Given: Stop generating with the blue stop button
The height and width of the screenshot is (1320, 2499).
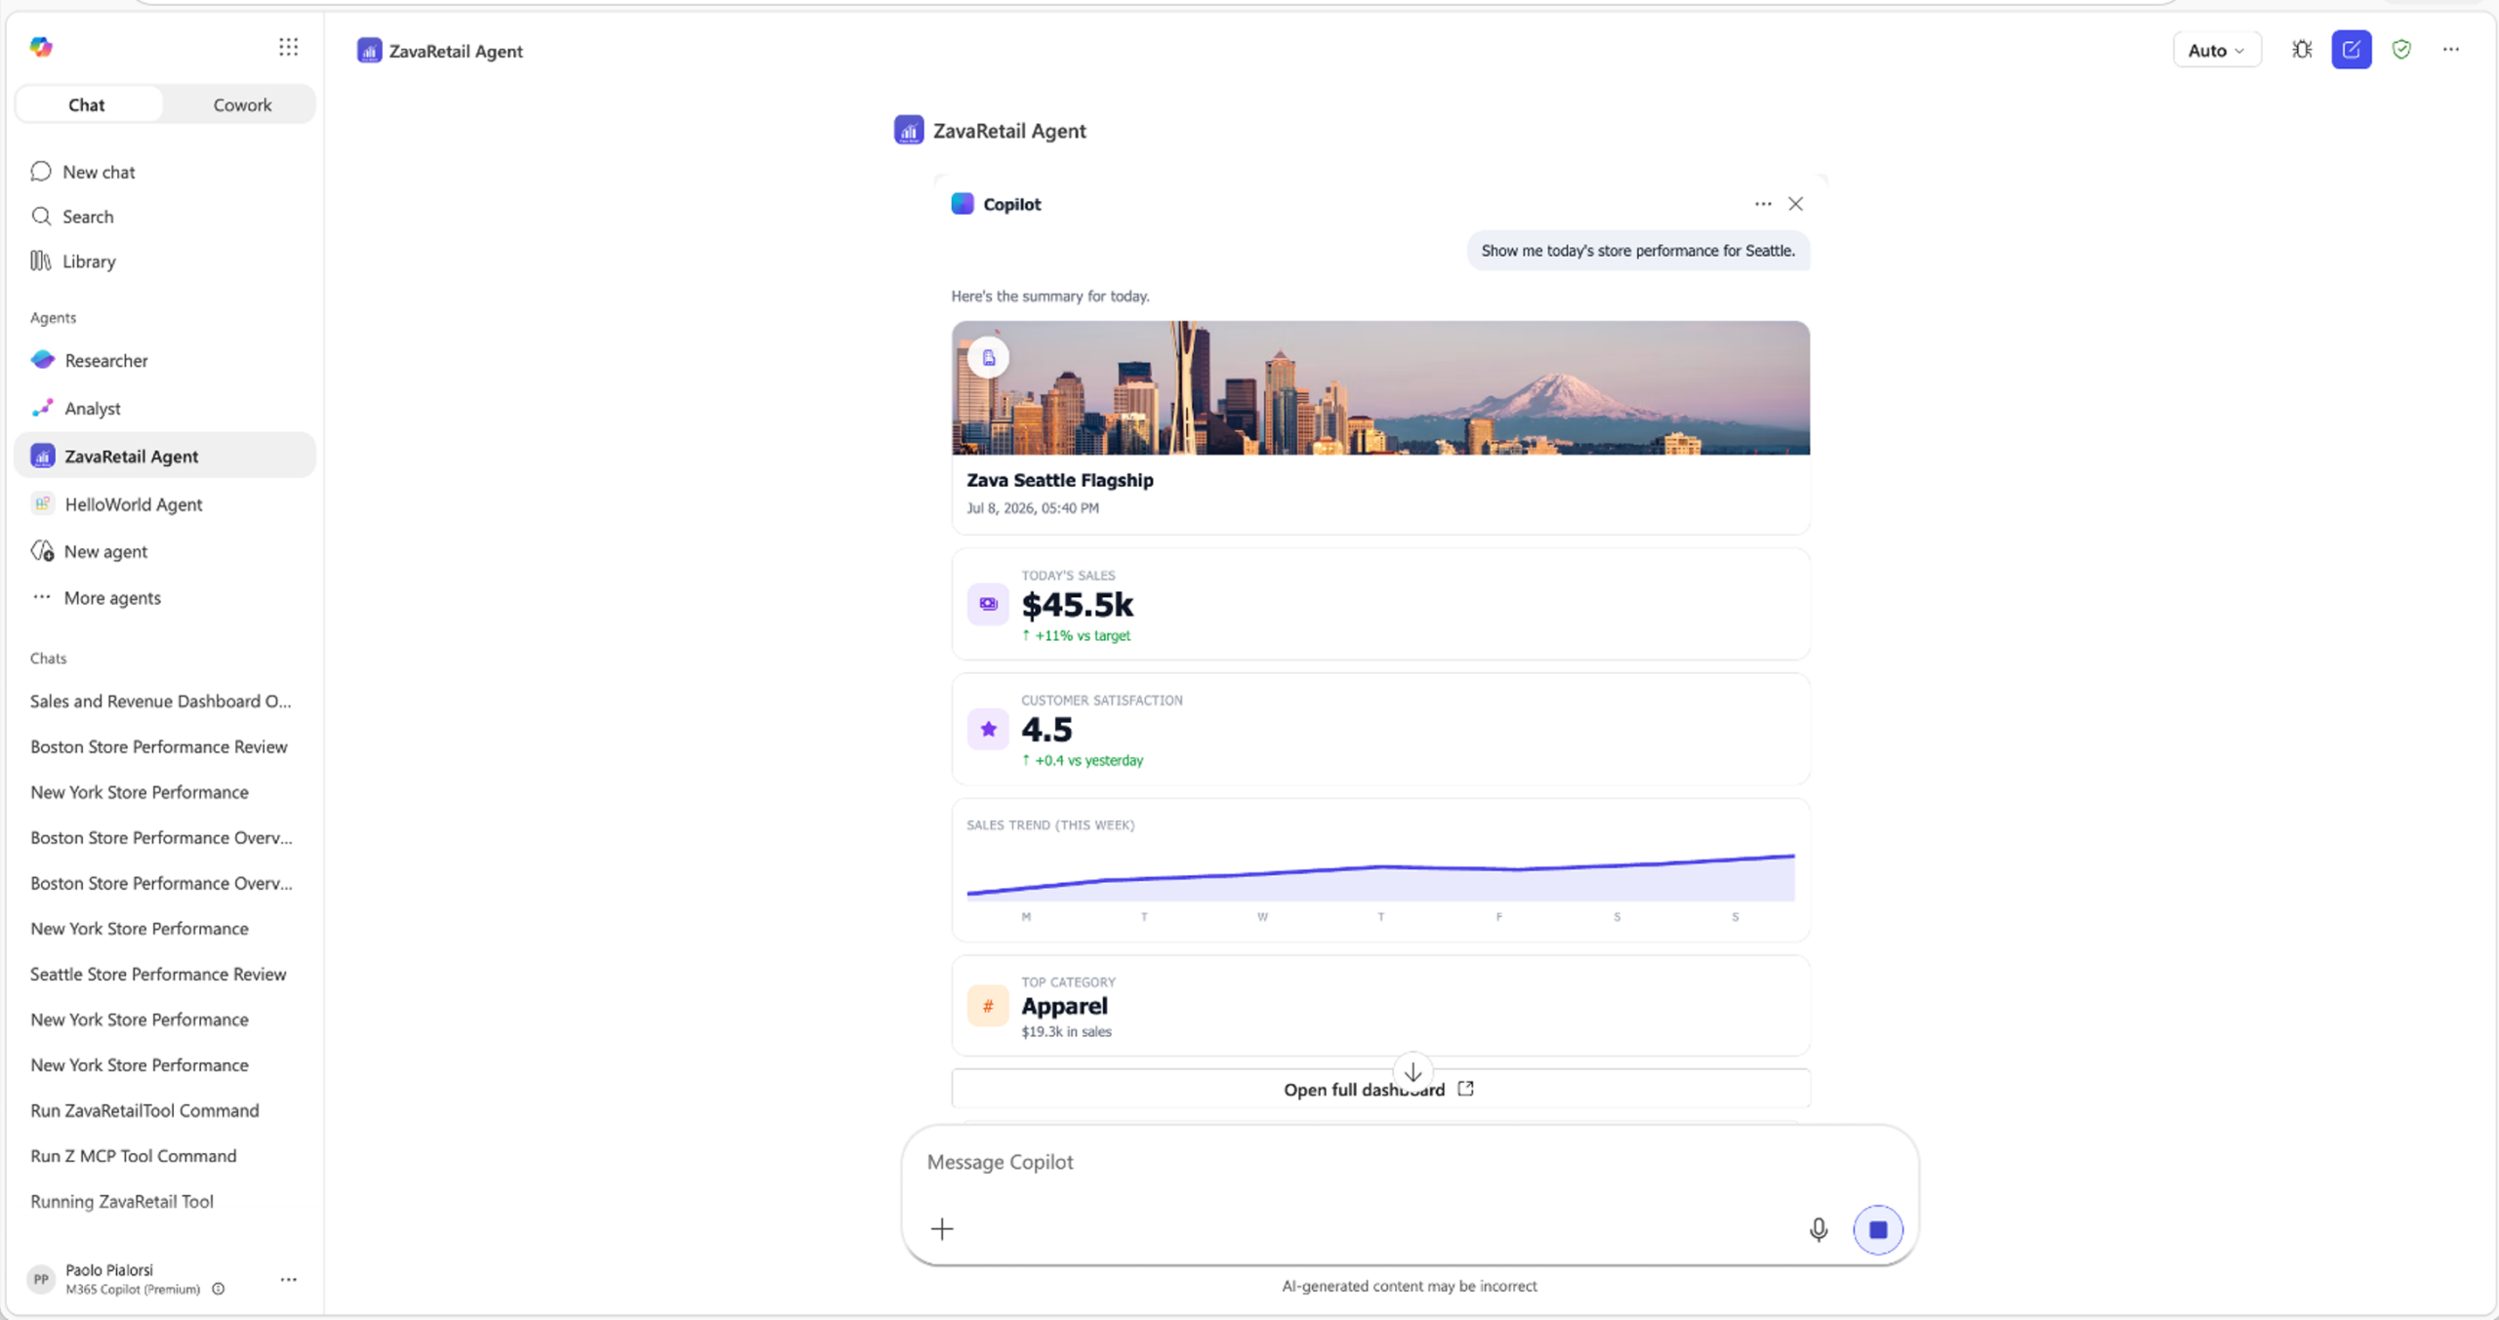Looking at the screenshot, I should pyautogui.click(x=1878, y=1229).
